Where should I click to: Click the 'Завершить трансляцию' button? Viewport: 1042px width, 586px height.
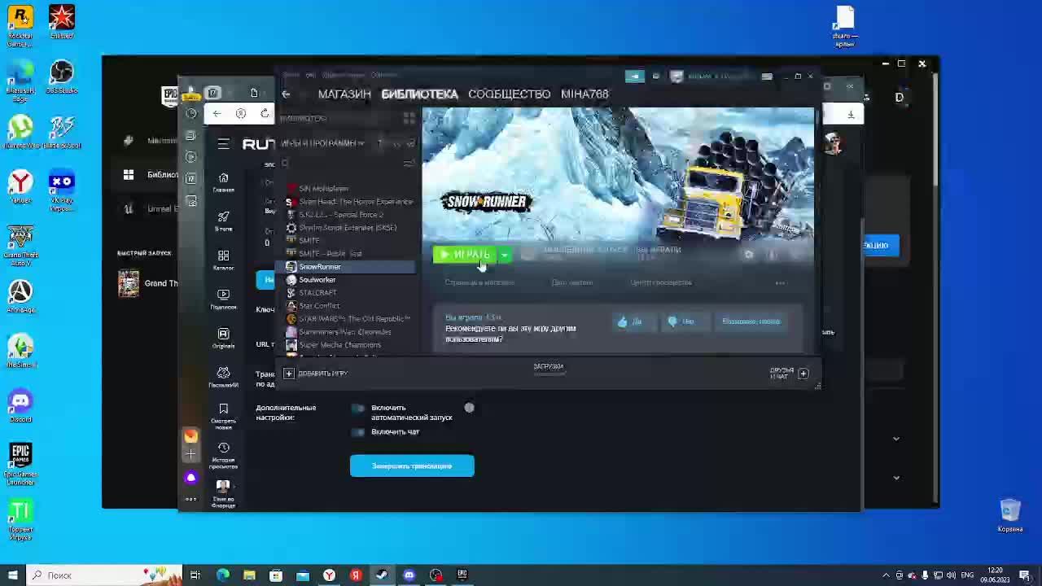click(x=412, y=466)
